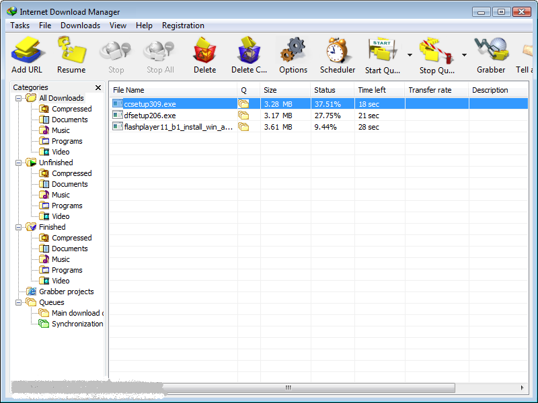Select Programs under All Downloads

pyautogui.click(x=67, y=141)
